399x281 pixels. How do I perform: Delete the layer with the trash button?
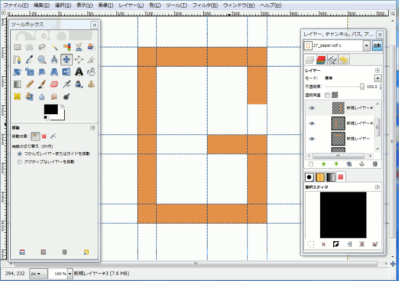pyautogui.click(x=375, y=164)
